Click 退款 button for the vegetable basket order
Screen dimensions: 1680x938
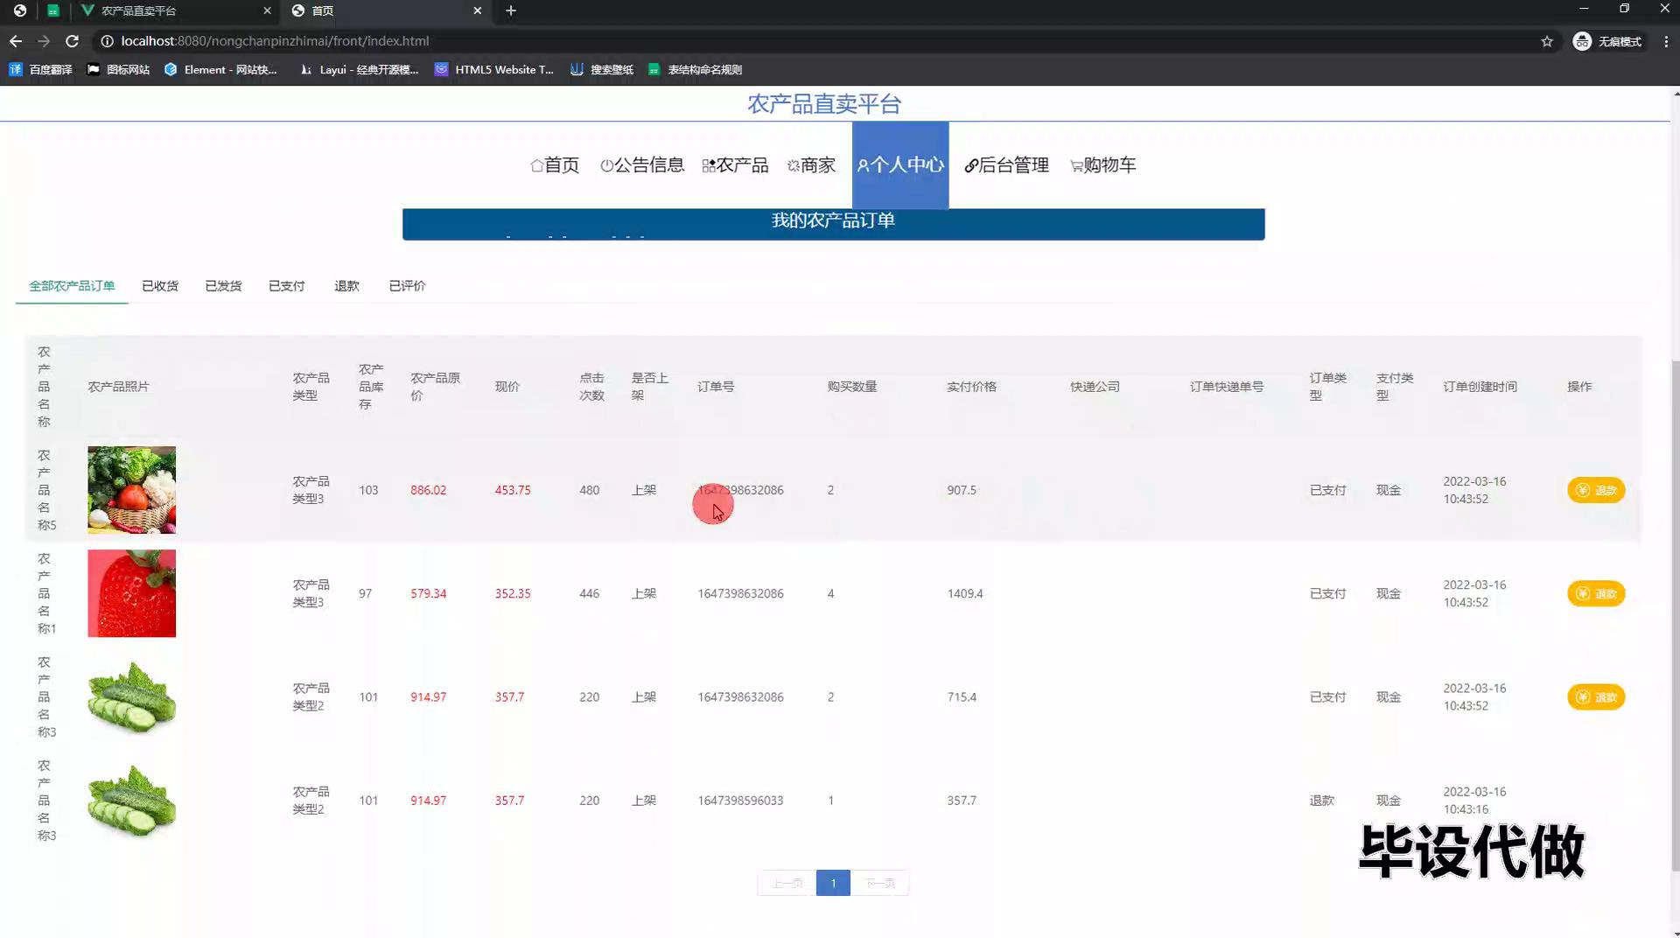(x=1595, y=490)
